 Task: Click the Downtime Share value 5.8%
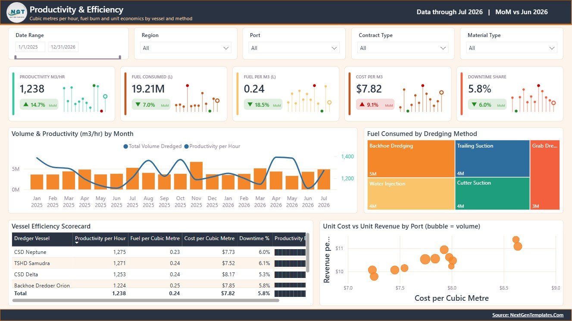click(x=480, y=89)
